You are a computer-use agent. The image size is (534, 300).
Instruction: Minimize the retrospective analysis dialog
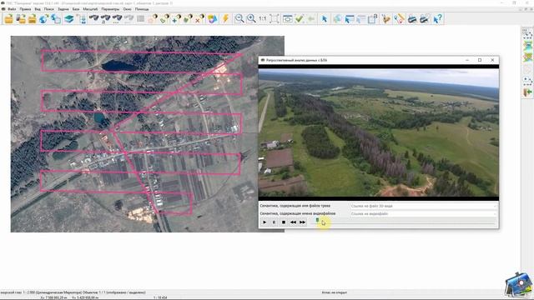point(467,60)
